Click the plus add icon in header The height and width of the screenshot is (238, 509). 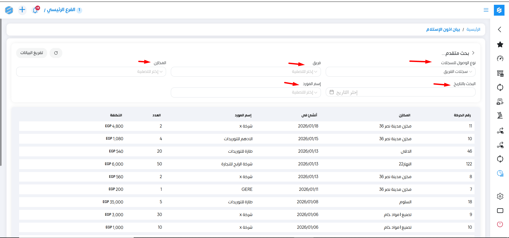point(22,10)
